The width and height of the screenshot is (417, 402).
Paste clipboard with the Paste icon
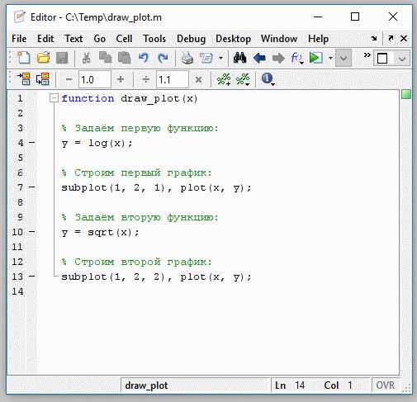point(124,58)
